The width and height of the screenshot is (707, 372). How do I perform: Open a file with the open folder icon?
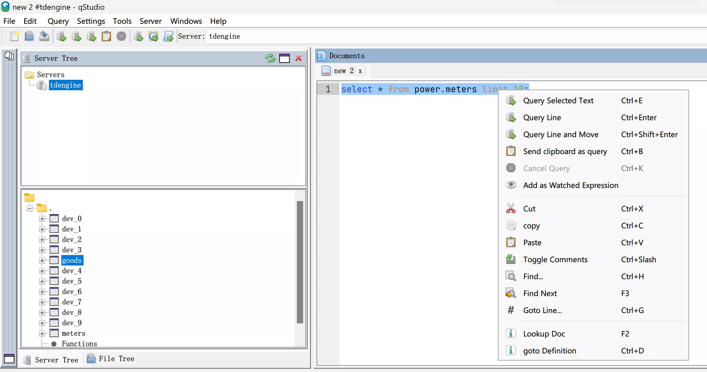29,36
